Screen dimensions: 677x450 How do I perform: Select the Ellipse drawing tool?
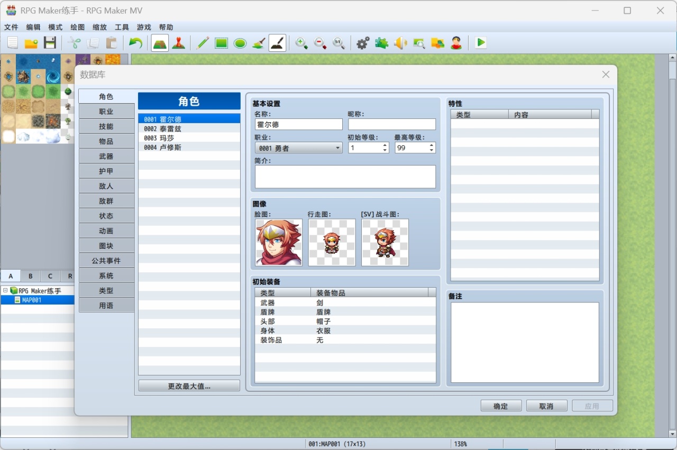tap(240, 43)
